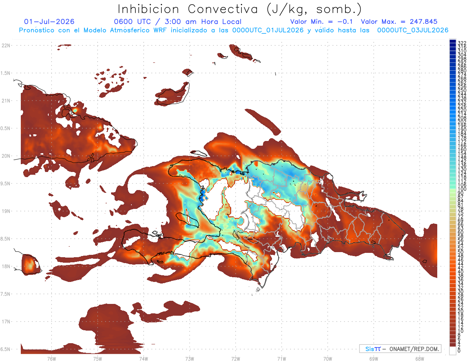Click the "70W" longitude label
Viewport: 471px width, 364px height.
click(328, 359)
